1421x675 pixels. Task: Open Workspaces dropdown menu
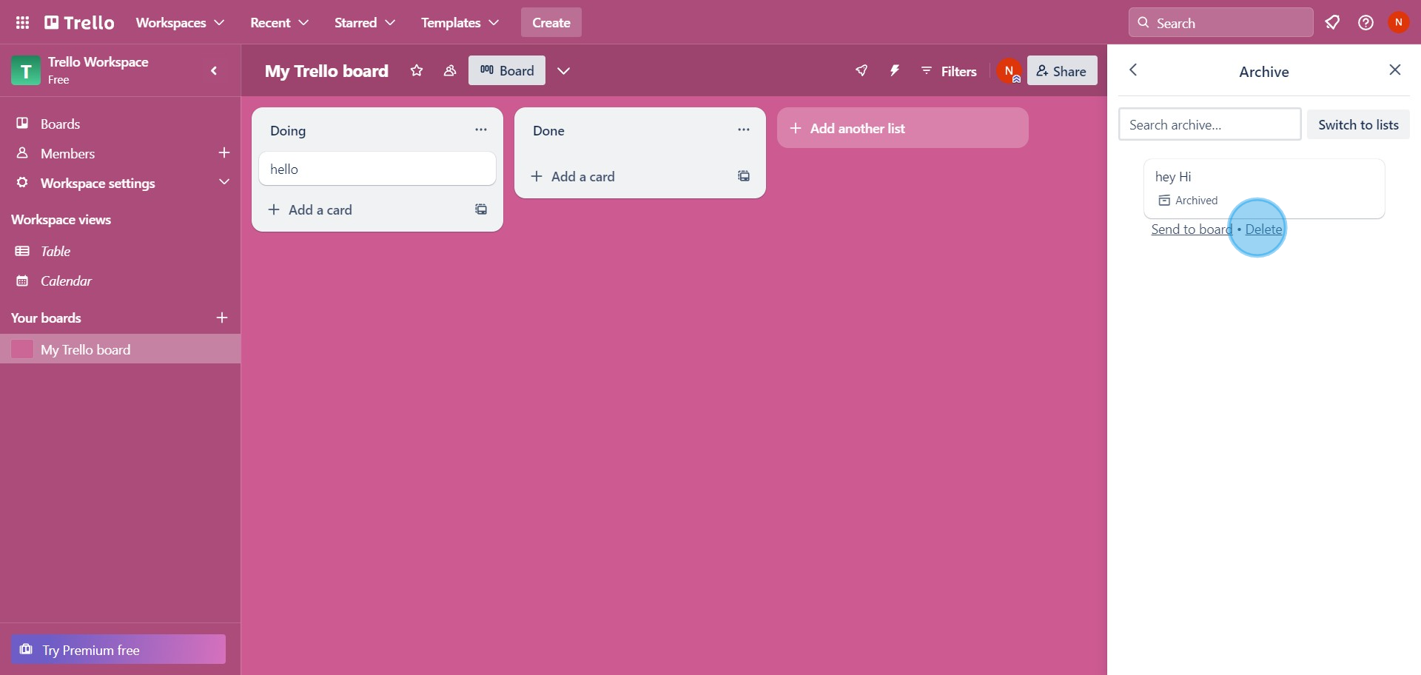180,22
